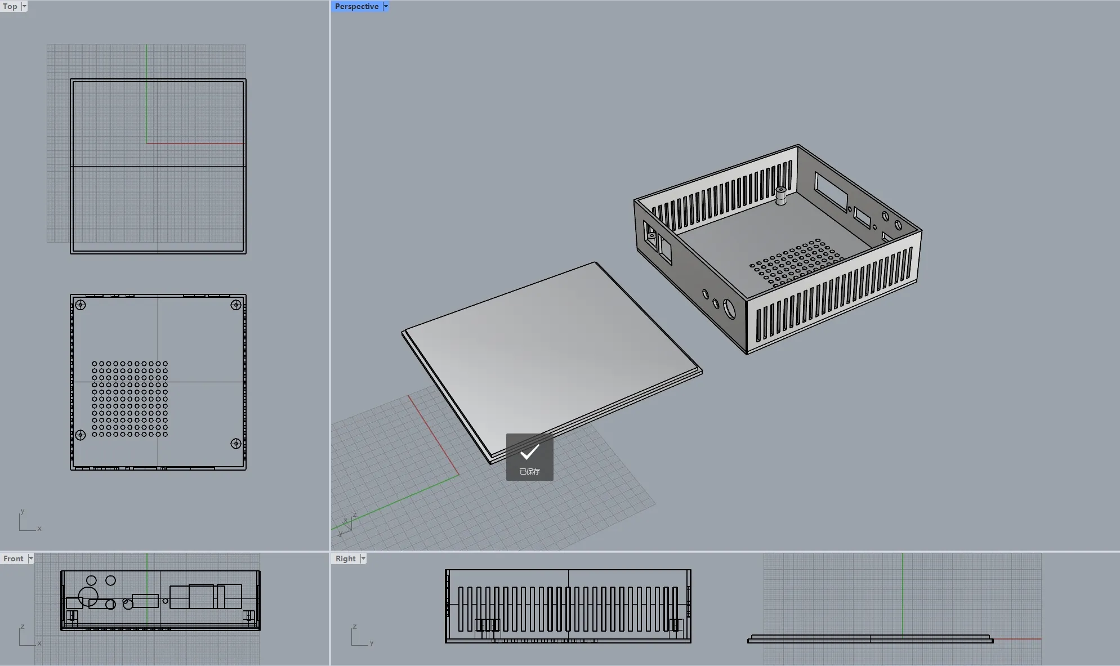
Task: Select the ventilation hole grid in Top view
Action: (x=130, y=399)
